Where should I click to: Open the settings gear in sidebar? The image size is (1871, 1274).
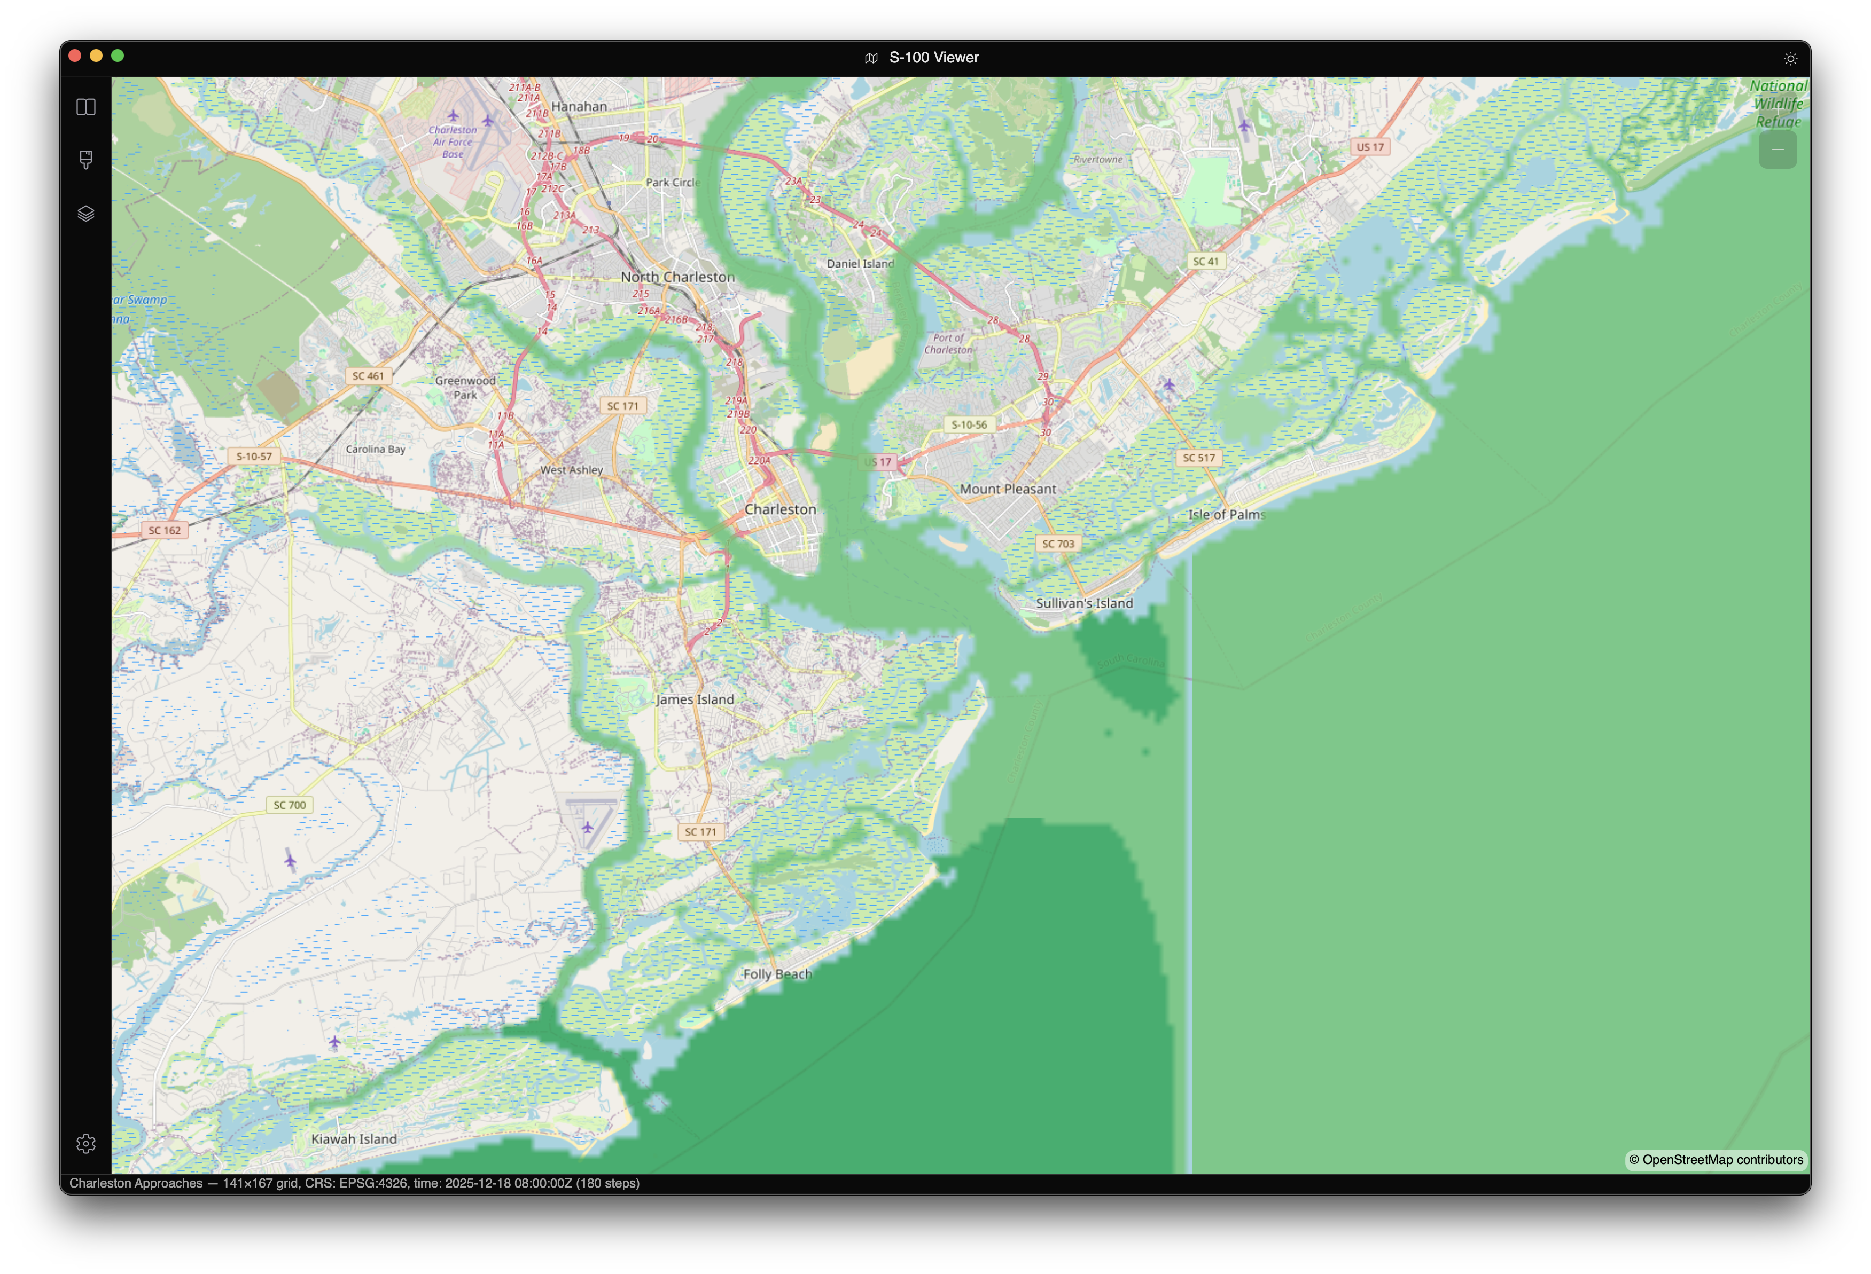[86, 1143]
